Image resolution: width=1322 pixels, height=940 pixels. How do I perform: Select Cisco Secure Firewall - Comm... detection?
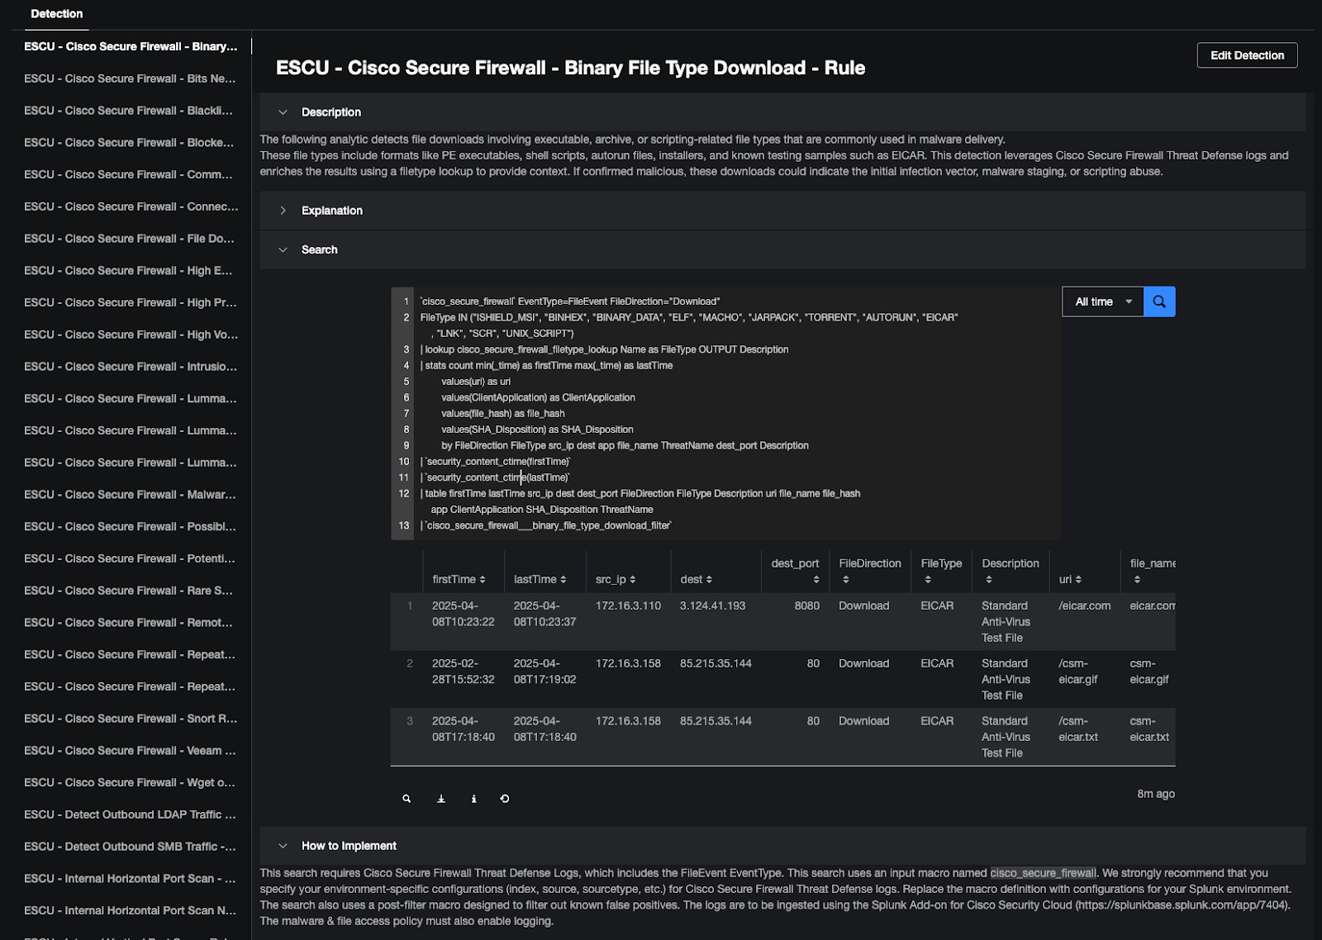click(x=130, y=174)
